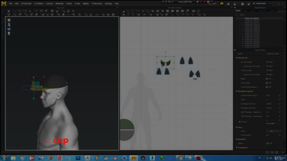Viewport: 287px width, 161px height.
Task: Click the green semicircle pattern in 2D window
Action: [x=127, y=124]
